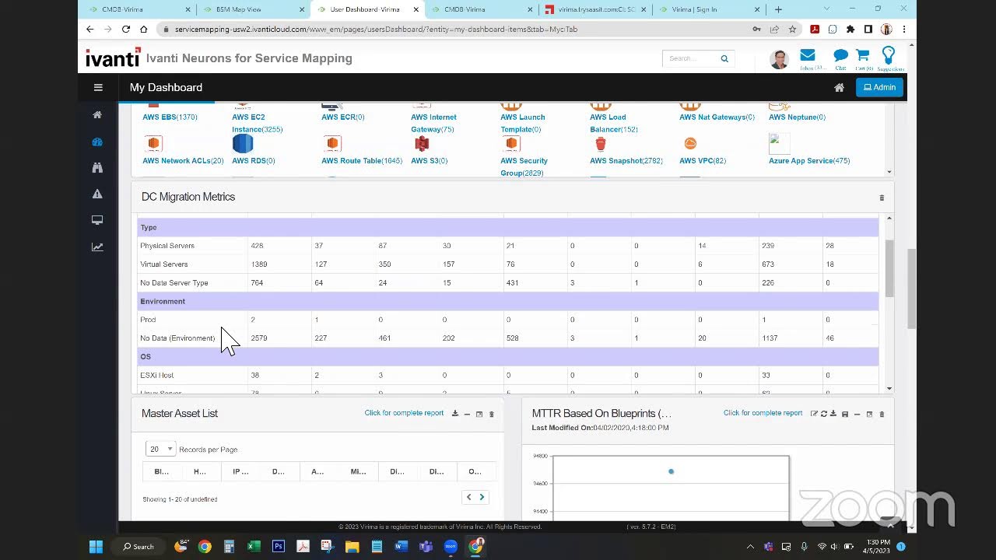Open AWS Security Group(2829) link
Viewport: 996px width, 560px height.
(524, 166)
